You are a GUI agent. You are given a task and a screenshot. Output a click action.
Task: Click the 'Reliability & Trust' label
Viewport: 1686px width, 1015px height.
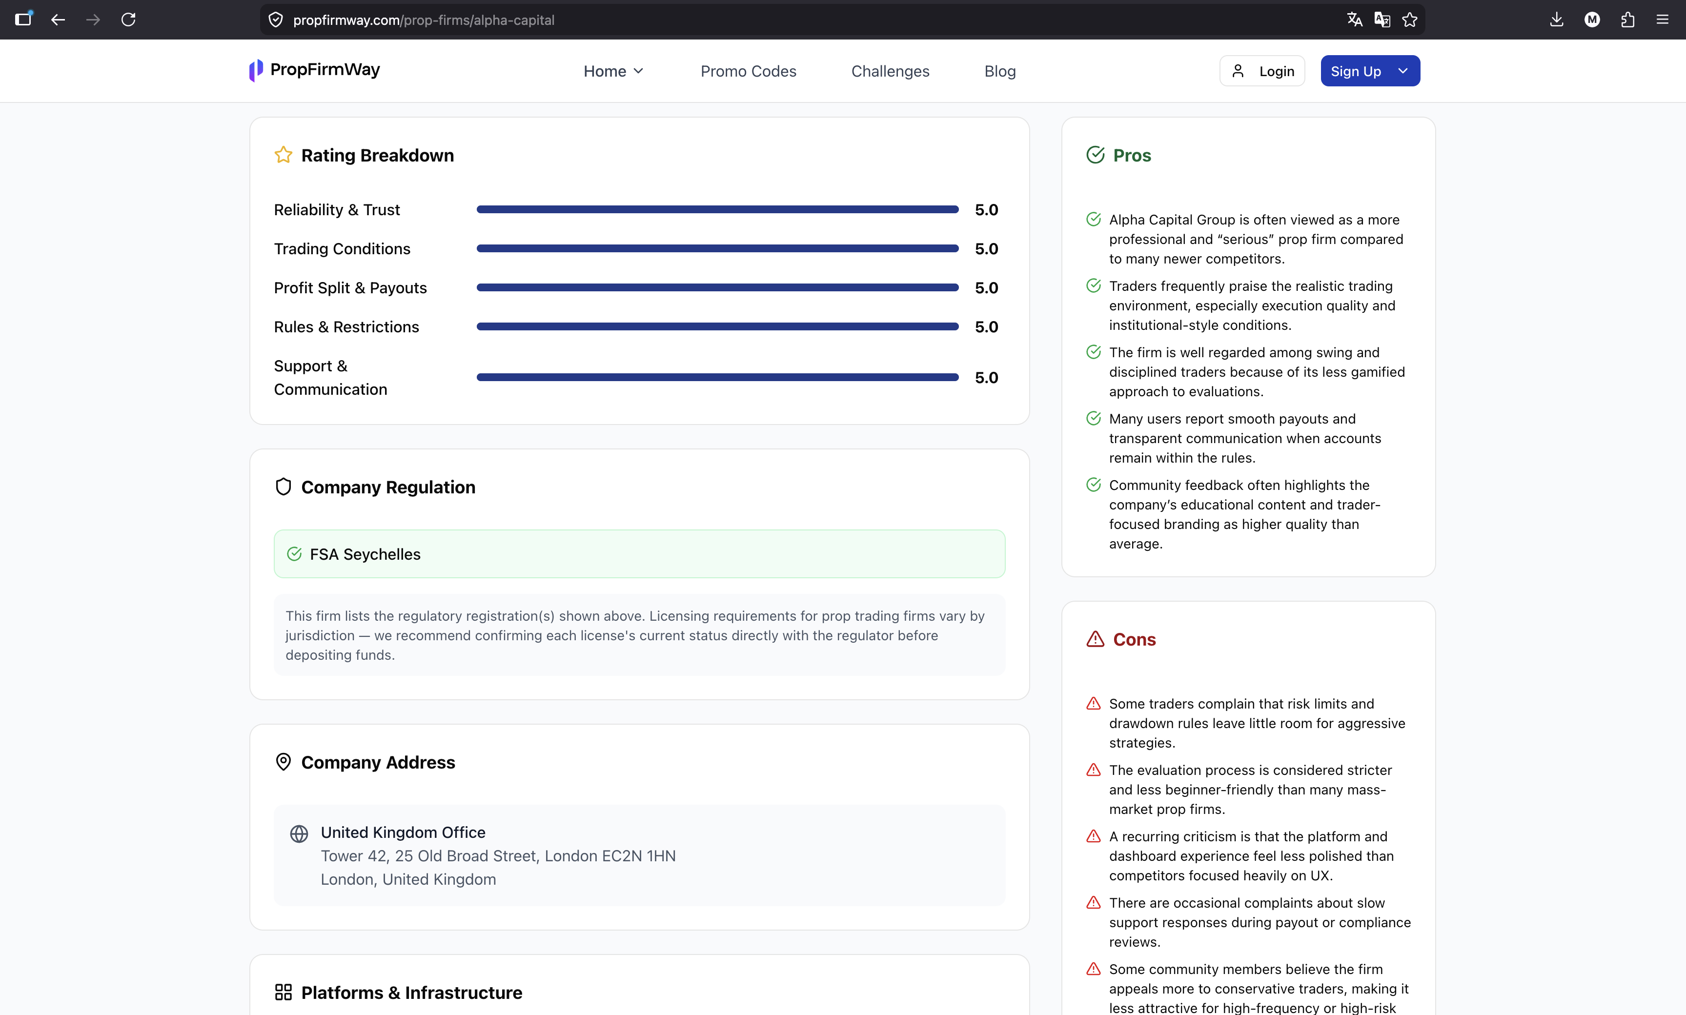click(337, 209)
